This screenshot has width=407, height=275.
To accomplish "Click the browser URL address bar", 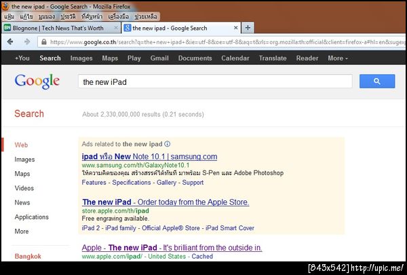I will (x=222, y=42).
